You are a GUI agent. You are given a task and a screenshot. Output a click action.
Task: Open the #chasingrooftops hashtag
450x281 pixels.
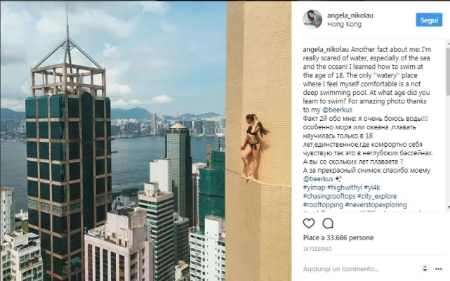329,196
